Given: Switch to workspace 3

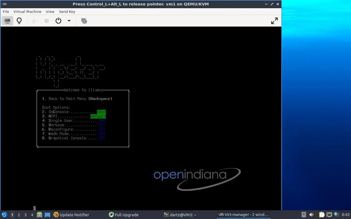Looking at the screenshot, I should pos(25,215).
